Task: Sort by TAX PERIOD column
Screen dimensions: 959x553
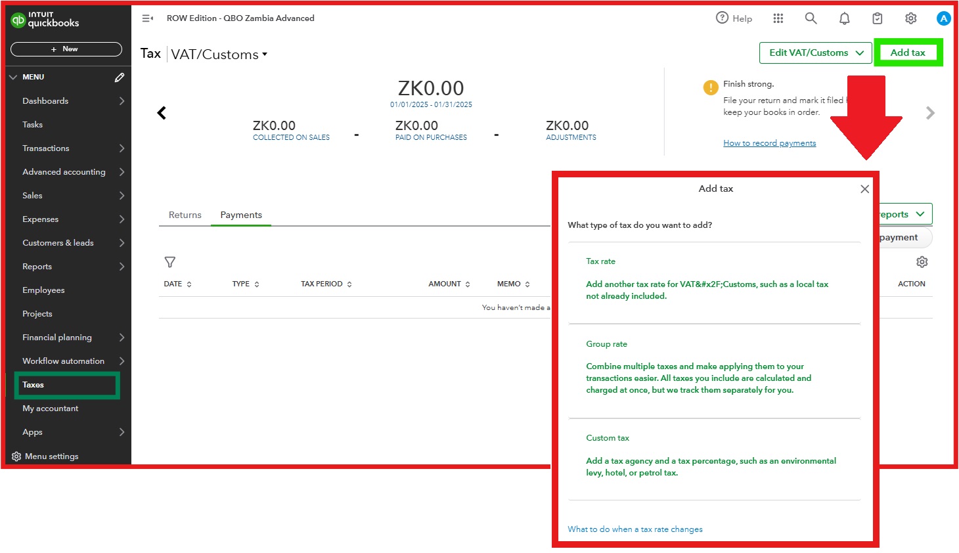Action: (x=326, y=284)
